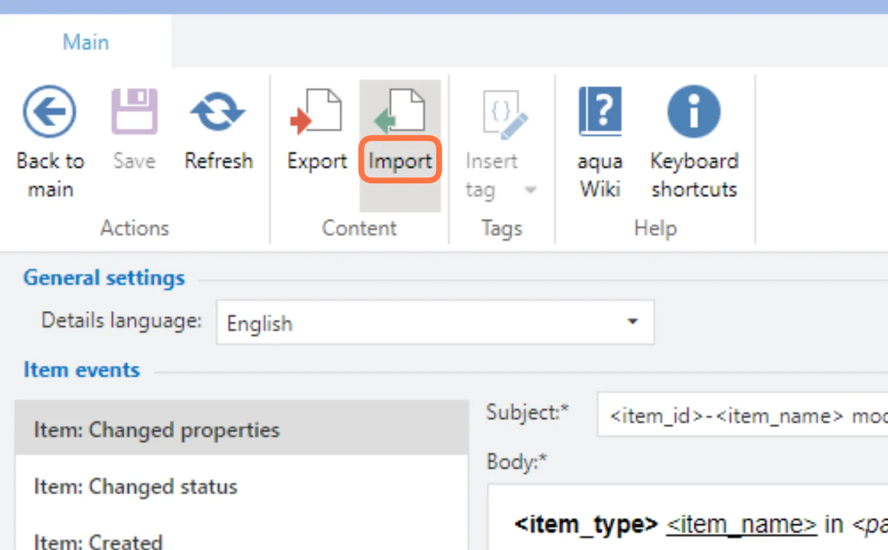
Task: Click the General settings section header
Action: (x=104, y=278)
